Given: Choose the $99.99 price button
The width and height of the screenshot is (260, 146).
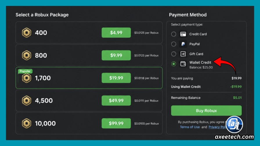Looking at the screenshot, I should click(x=116, y=123).
